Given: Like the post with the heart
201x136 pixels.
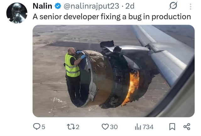Looking at the screenshot, I should (105, 127).
